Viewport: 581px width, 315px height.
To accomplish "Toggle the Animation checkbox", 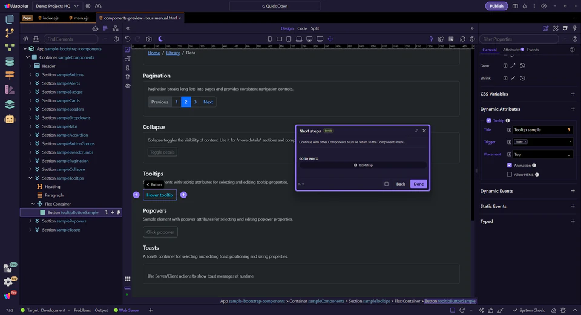I will tap(510, 166).
